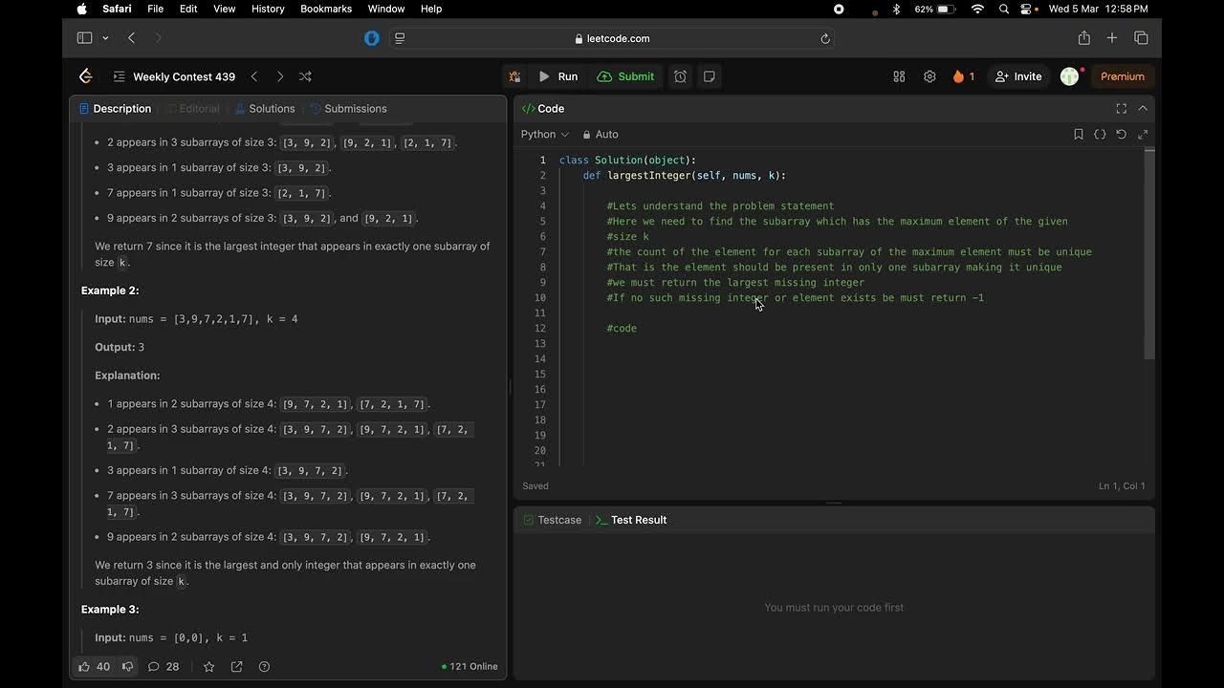Collapse the Code panel with the chevron
This screenshot has height=688, width=1224.
click(1143, 109)
